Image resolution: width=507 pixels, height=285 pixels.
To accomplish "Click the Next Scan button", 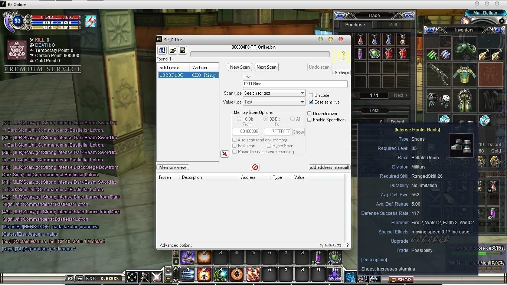I will (266, 67).
